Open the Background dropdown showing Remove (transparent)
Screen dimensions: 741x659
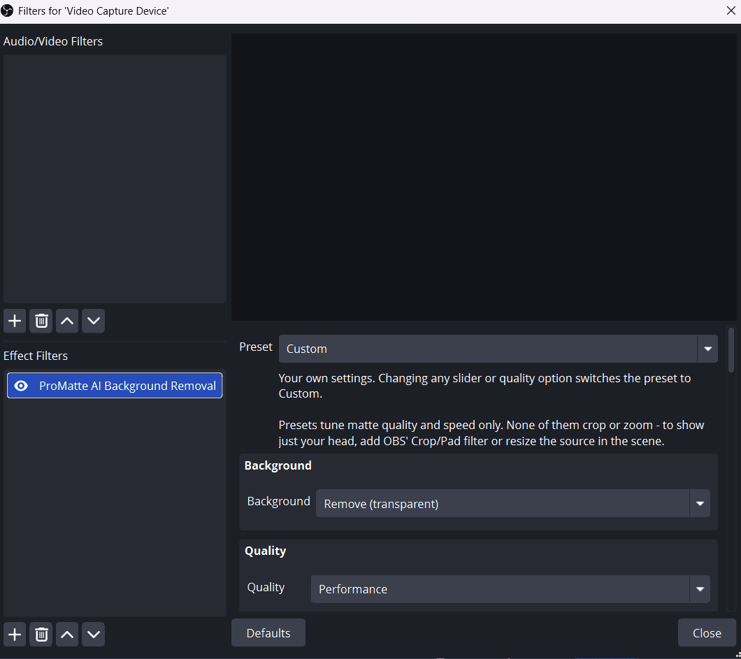click(512, 504)
